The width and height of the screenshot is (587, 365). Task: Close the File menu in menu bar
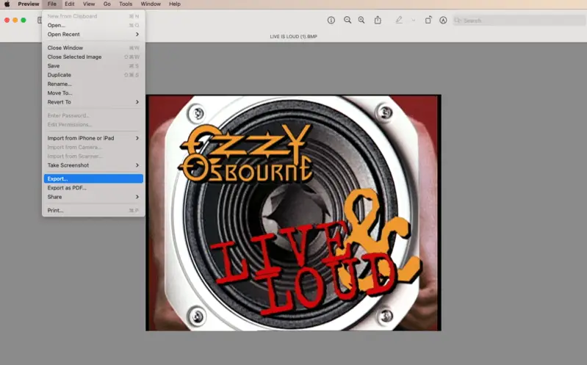(51, 4)
